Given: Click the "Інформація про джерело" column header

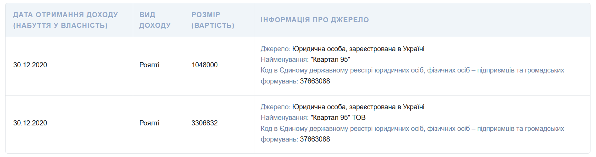Looking at the screenshot, I should click(315, 20).
